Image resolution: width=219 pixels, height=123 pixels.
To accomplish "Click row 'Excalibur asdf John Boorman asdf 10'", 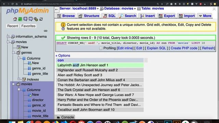I will [100, 110].
